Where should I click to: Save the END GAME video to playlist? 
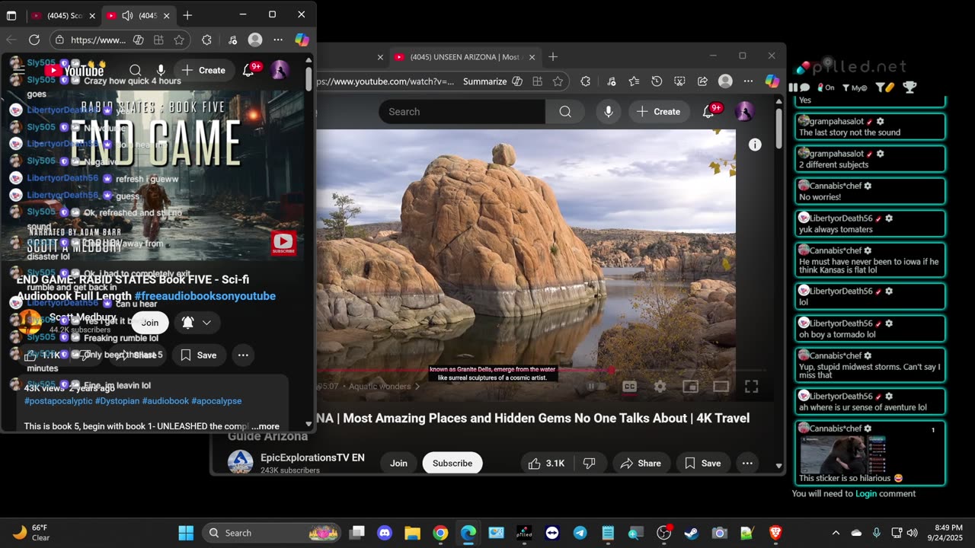coord(199,355)
